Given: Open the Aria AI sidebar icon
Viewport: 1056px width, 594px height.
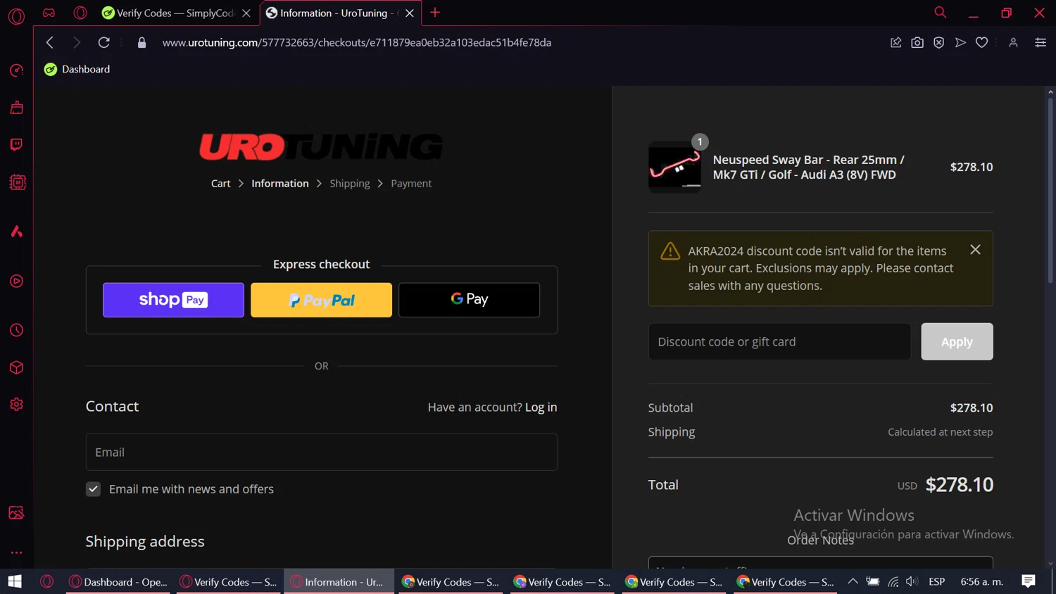Looking at the screenshot, I should (16, 232).
